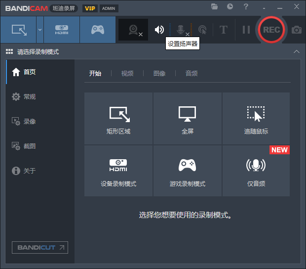Select the 开始 tab
Image resolution: width=306 pixels, height=269 pixels.
coord(95,74)
